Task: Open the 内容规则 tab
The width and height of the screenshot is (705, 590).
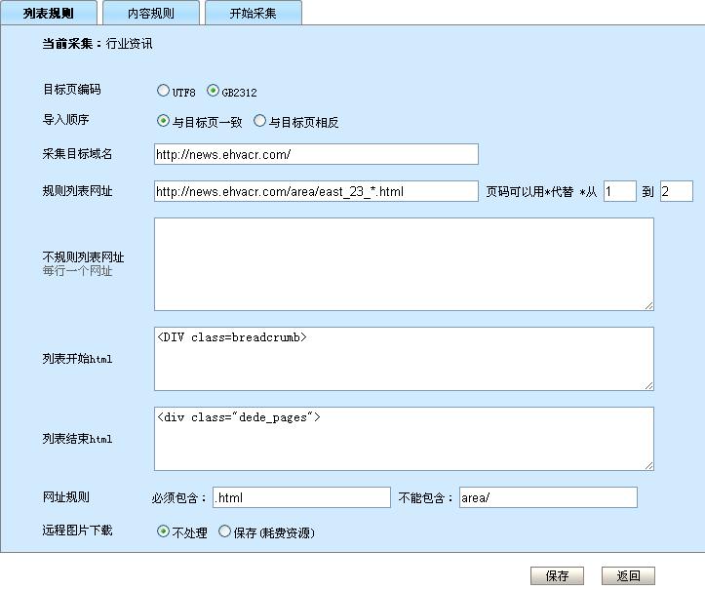Action: click(x=150, y=13)
